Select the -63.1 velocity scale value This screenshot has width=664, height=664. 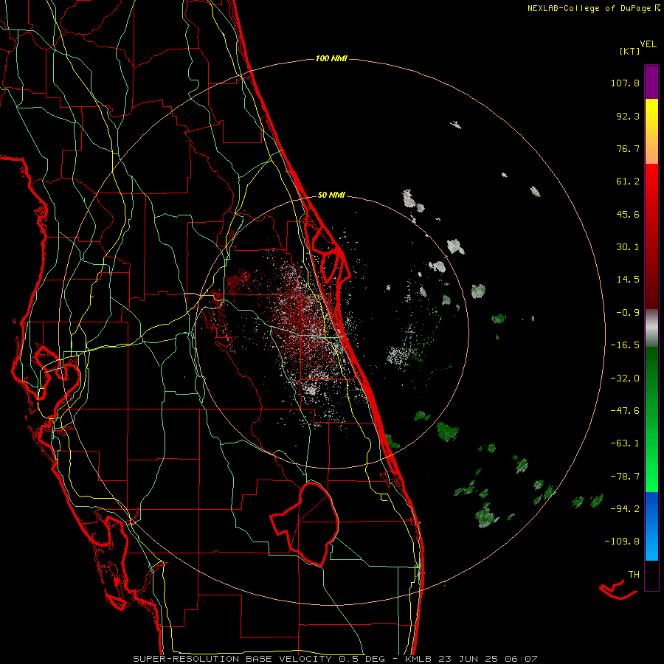[x=625, y=443]
